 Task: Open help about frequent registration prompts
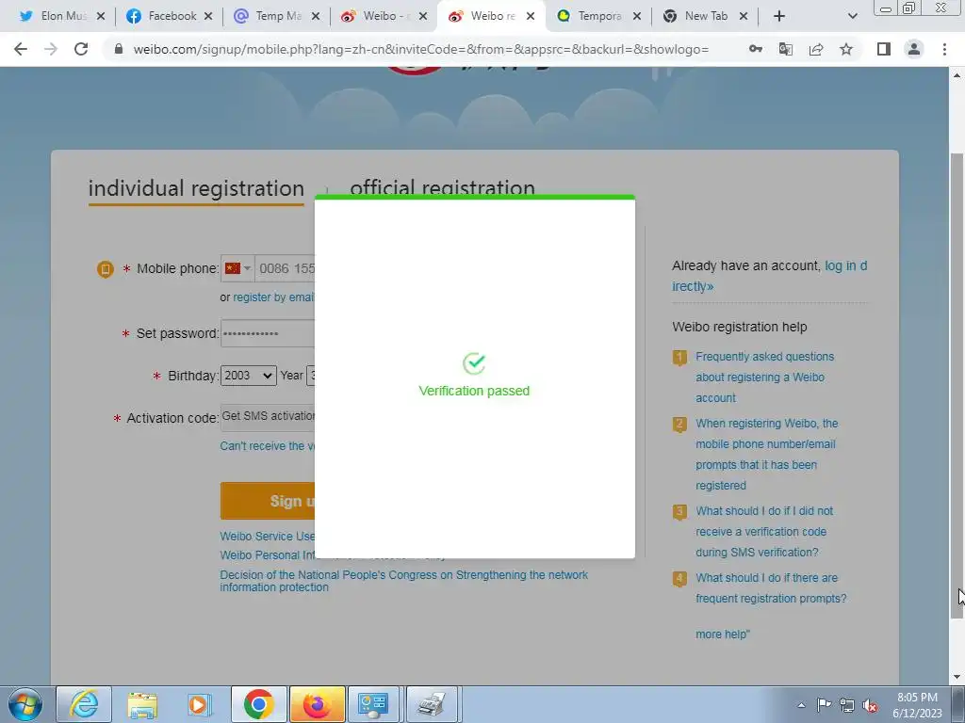click(771, 587)
